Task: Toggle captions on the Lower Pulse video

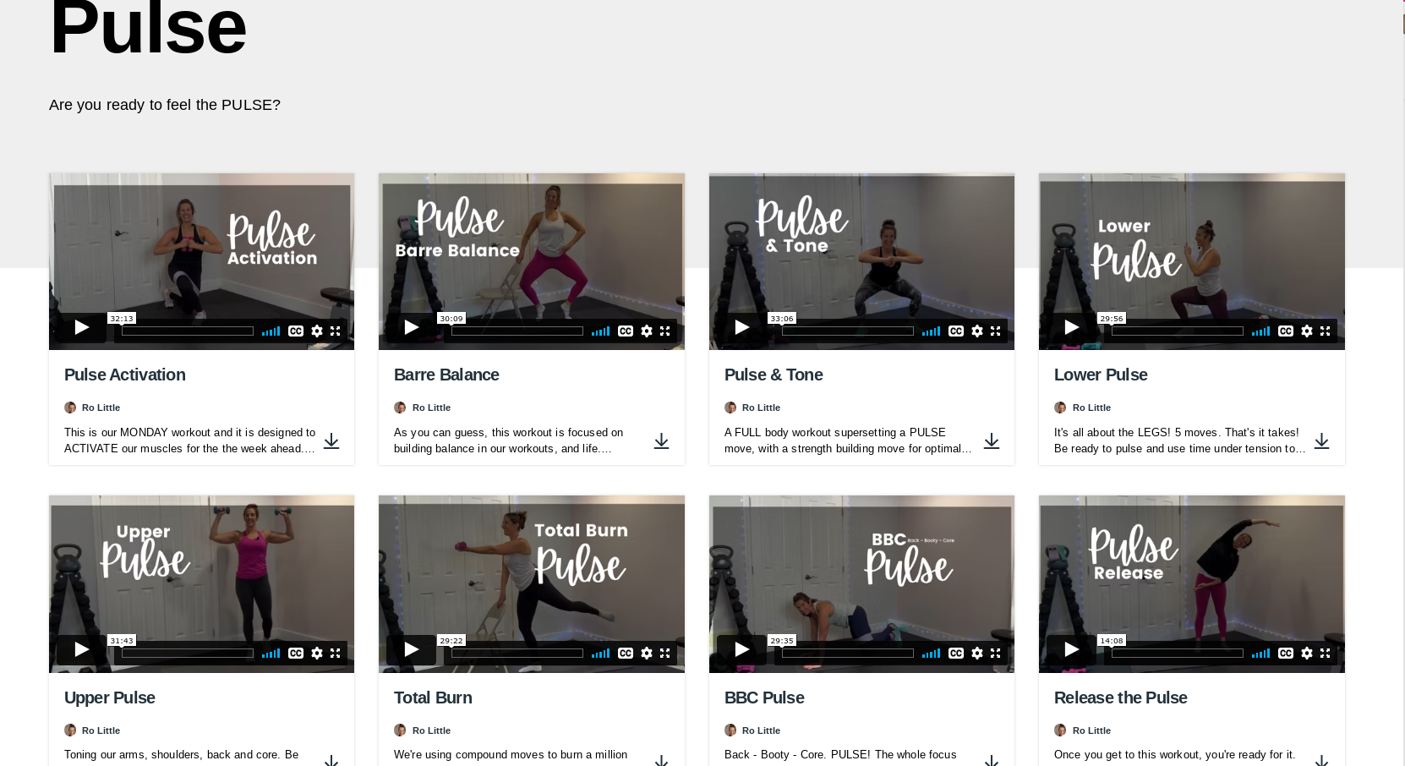Action: (1286, 331)
